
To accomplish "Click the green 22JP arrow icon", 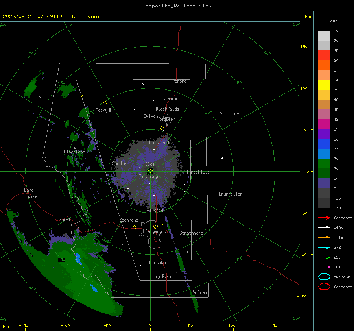I will [324, 257].
